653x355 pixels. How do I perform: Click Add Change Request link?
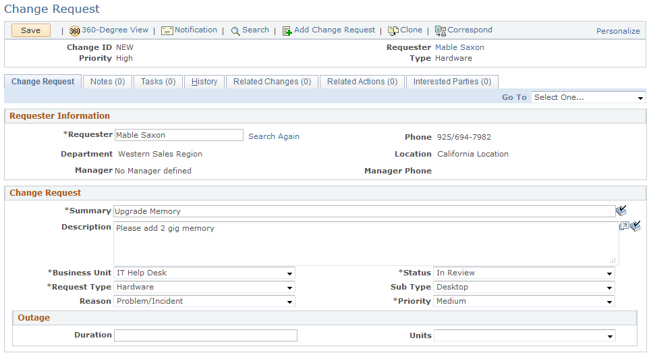pyautogui.click(x=335, y=30)
